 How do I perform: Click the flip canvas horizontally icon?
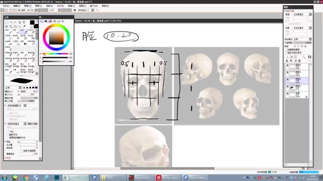click(x=75, y=10)
